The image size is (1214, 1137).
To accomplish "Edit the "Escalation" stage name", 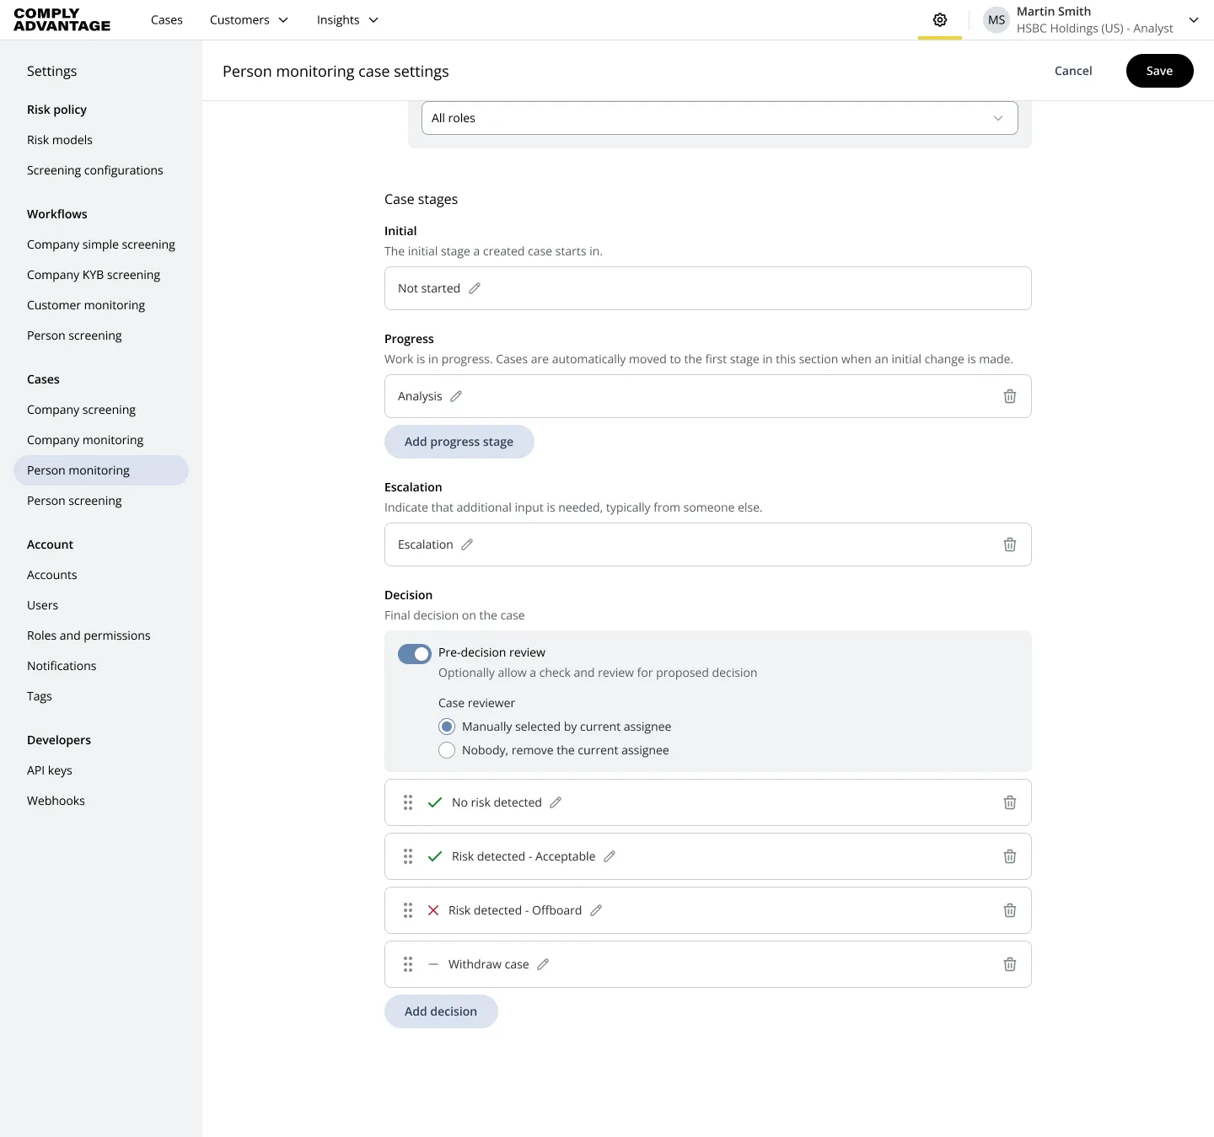I will coord(469,544).
